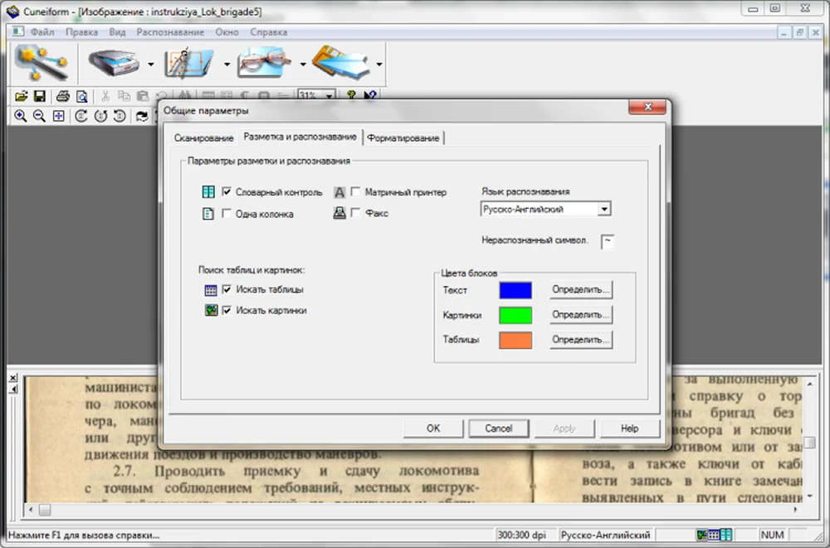Open the Распознавание menu
Screen dimensions: 830x548
(x=170, y=32)
